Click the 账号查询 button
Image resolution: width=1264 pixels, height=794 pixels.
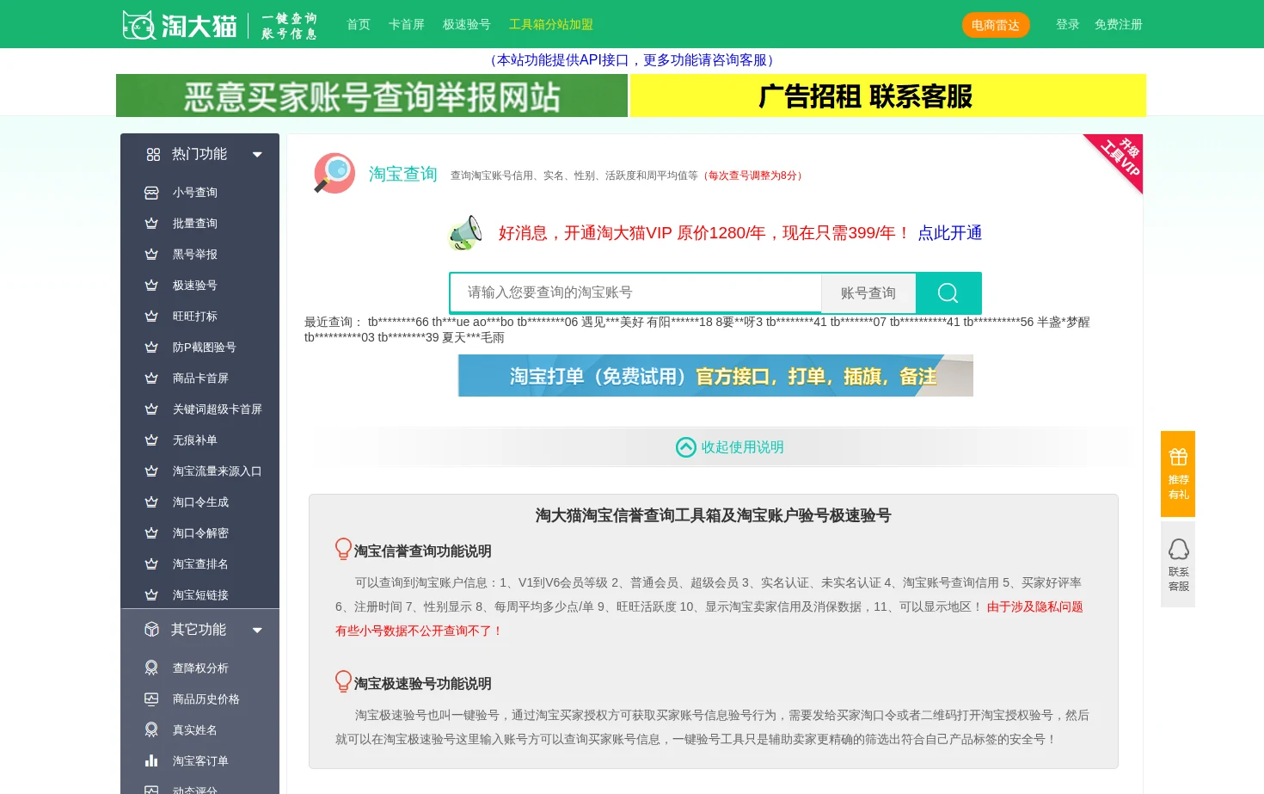coord(868,293)
